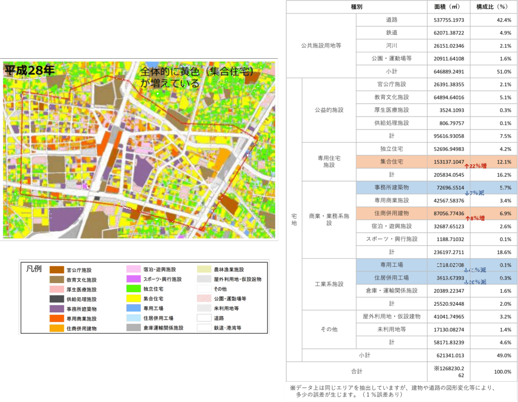518x402 pixels.
Task: Click the 平成28年 land use map
Action: click(139, 150)
